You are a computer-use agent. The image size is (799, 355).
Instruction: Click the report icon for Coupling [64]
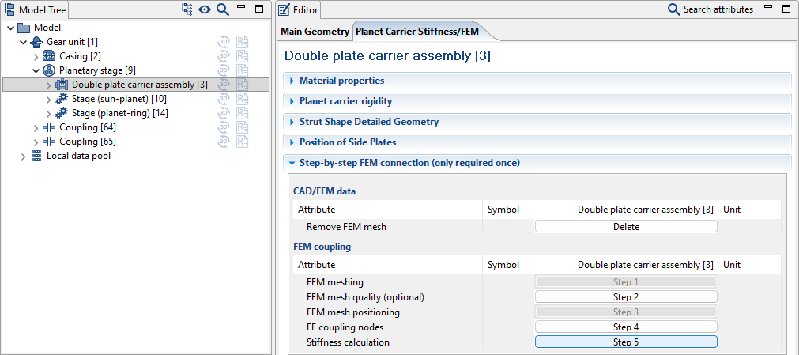(243, 127)
